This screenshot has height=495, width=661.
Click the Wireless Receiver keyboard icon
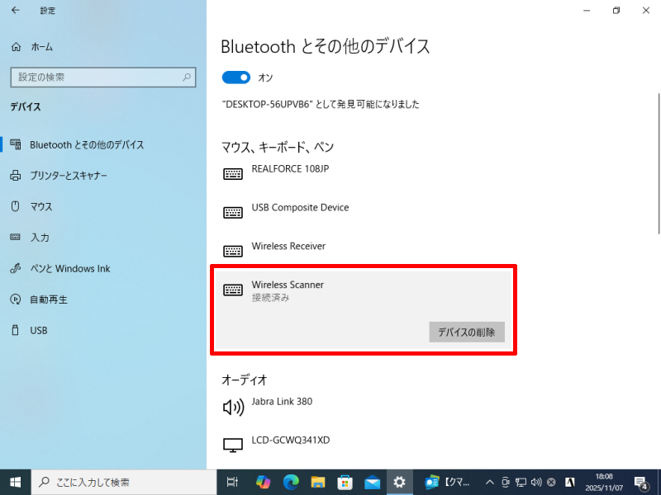233,251
